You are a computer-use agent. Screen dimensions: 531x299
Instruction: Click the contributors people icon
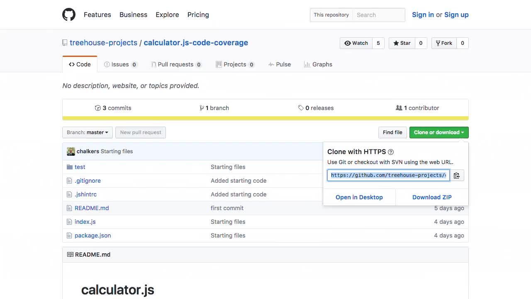point(399,108)
